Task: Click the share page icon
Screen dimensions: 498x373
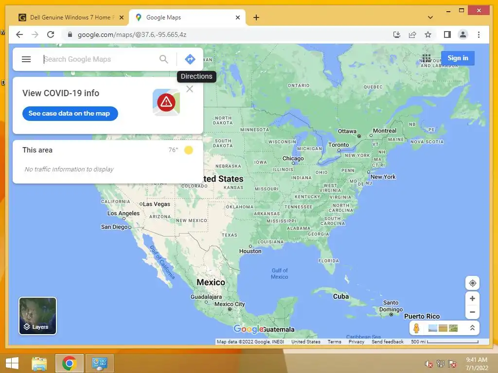Action: pyautogui.click(x=412, y=34)
